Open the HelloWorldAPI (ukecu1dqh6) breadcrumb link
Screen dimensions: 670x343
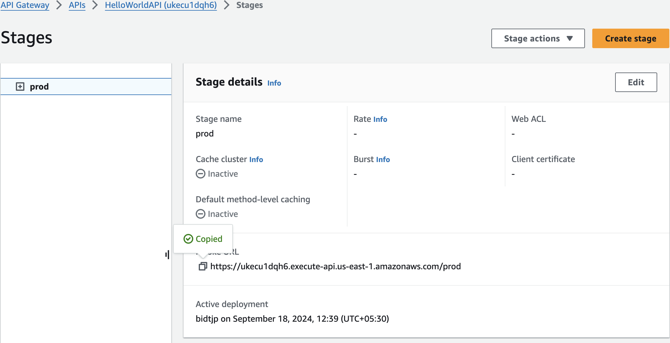coord(161,5)
